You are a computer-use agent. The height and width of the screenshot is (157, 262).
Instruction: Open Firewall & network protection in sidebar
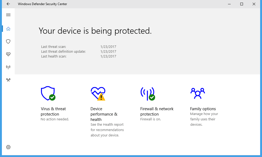(x=8, y=67)
